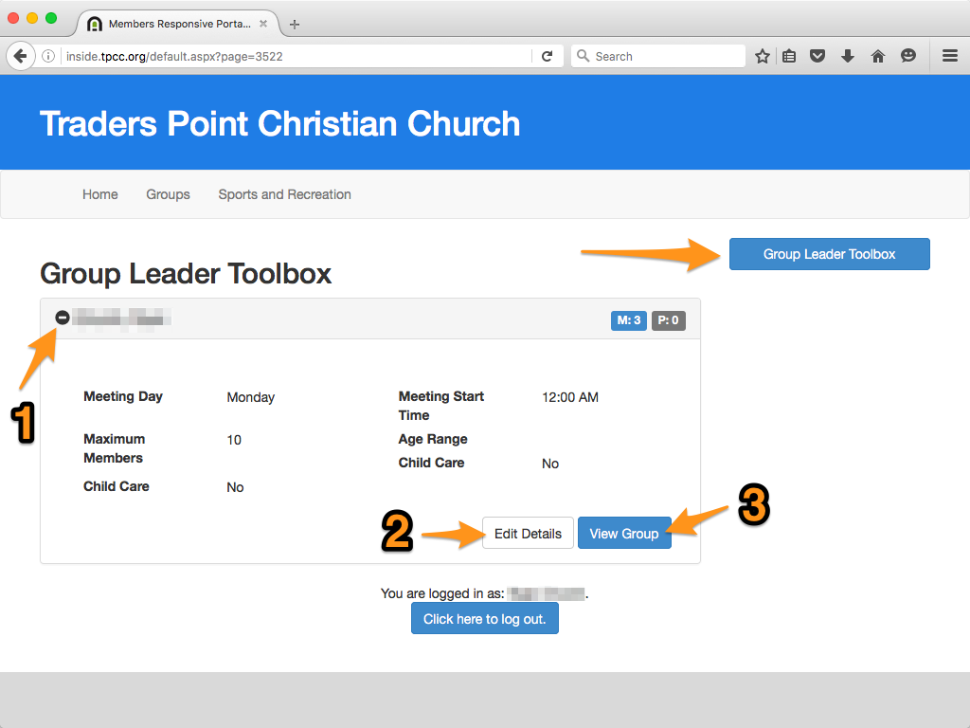Click the Maximum Members label

pos(115,448)
